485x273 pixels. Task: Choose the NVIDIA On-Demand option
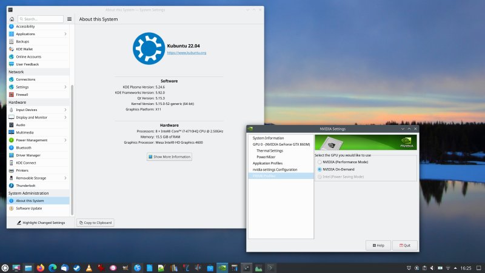click(320, 169)
